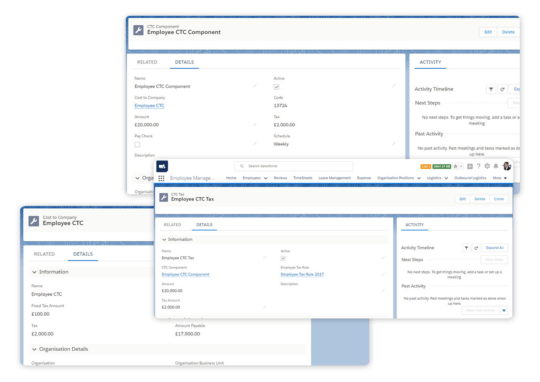Open the TimeSheets navigation tab
The height and width of the screenshot is (382, 540).
303,178
